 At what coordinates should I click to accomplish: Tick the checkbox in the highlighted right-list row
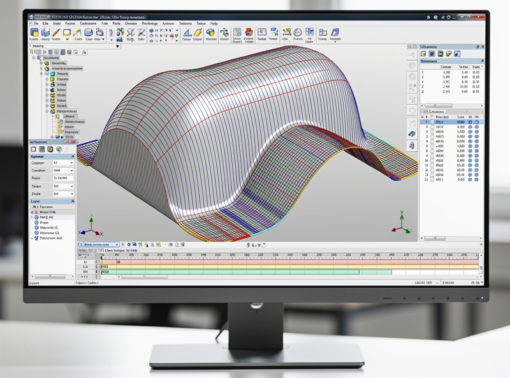pos(432,122)
